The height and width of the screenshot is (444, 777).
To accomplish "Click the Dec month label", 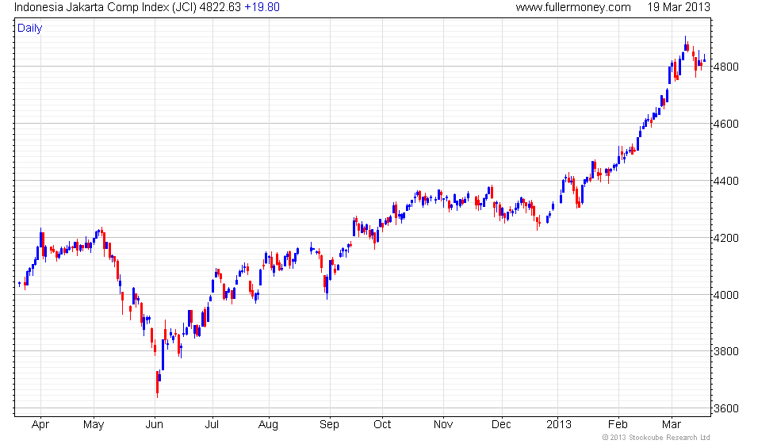I will [x=501, y=425].
